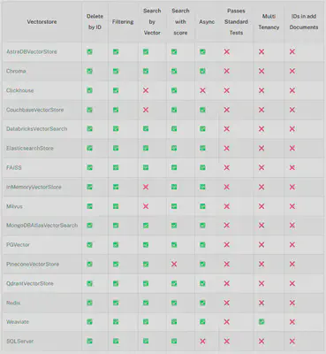Screen dimensions: 326x354
Task: Open the QdrantVectorStore link
Action: [x=30, y=283]
